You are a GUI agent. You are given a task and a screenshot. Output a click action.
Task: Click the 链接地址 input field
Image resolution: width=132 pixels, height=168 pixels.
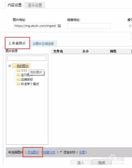[89, 26]
